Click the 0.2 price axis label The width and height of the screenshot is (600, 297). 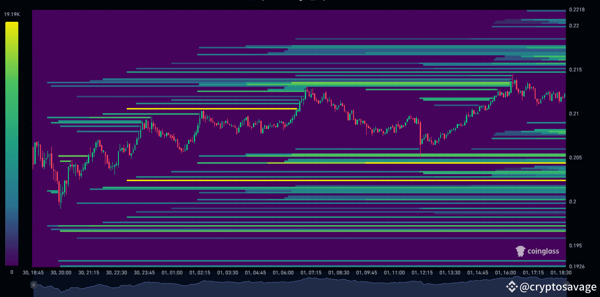[573, 202]
